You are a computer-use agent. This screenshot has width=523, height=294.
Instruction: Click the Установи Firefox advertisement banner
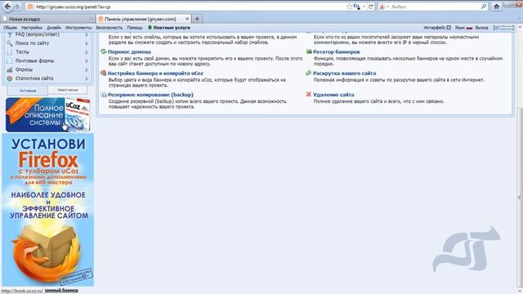click(x=47, y=210)
